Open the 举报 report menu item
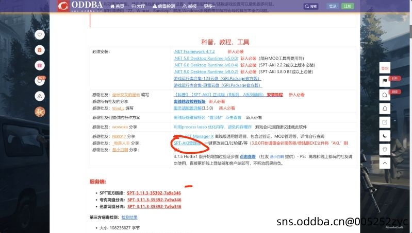This screenshot has height=233, width=412. [x=190, y=6]
